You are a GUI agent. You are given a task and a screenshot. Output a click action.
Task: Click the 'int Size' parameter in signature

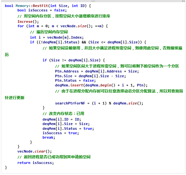[59, 6]
